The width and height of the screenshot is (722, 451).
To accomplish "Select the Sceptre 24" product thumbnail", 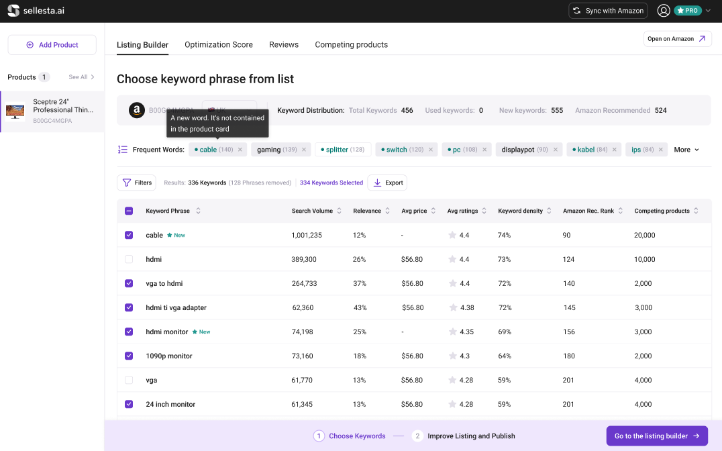I will click(15, 111).
